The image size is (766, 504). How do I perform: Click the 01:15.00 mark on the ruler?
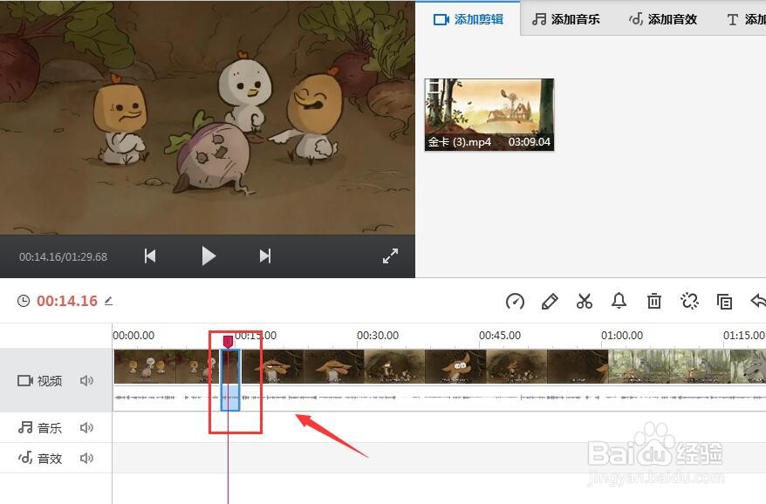pyautogui.click(x=744, y=336)
